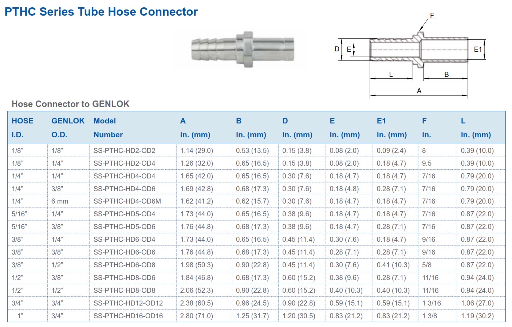Select model SS-PTHC-HD4-OD6M
512x327 pixels.
click(127, 201)
